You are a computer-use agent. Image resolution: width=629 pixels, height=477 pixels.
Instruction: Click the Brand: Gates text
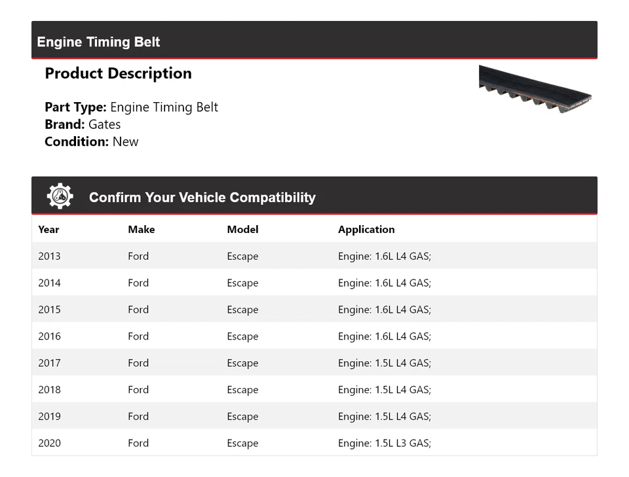[83, 124]
